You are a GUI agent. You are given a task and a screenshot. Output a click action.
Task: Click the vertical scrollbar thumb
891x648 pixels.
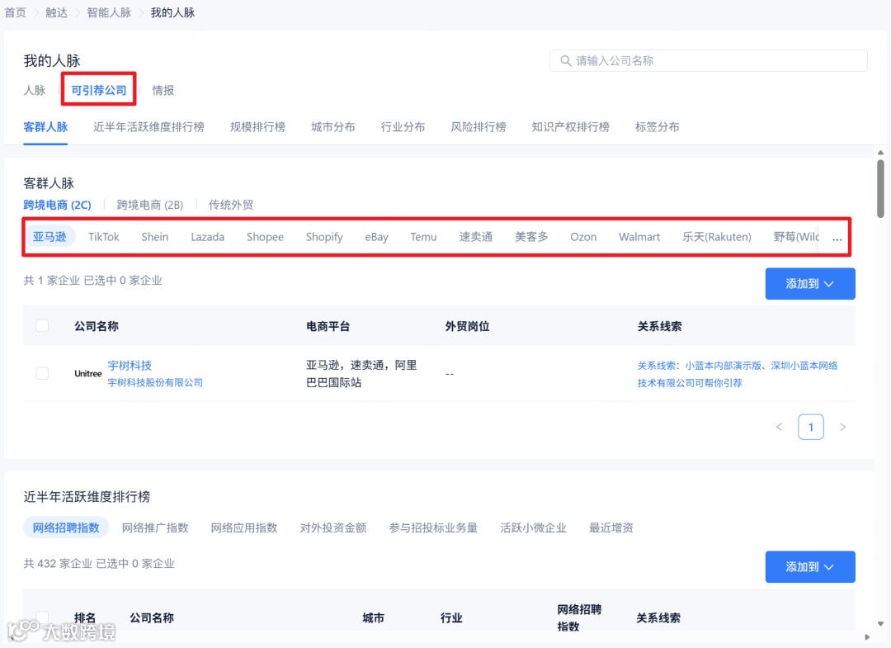pyautogui.click(x=880, y=188)
